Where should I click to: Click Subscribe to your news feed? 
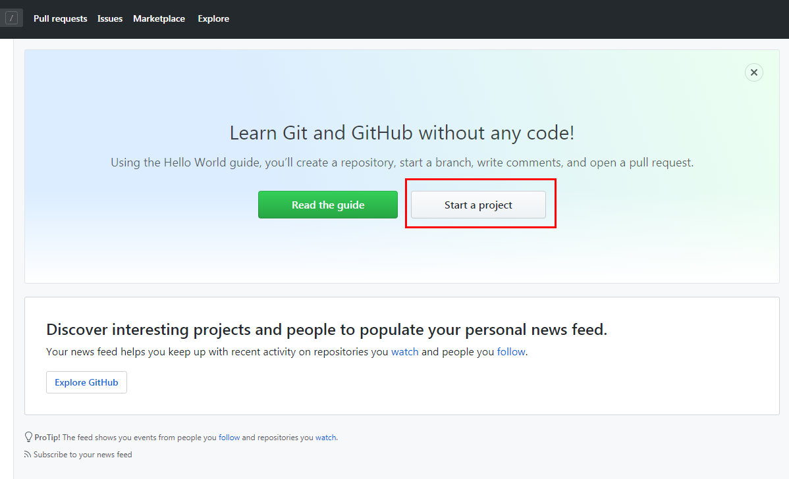click(x=82, y=455)
